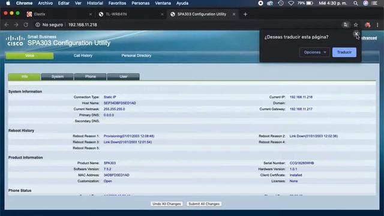
Task: Click the Primary DNS value 0.0.0.0
Action: coord(109,115)
